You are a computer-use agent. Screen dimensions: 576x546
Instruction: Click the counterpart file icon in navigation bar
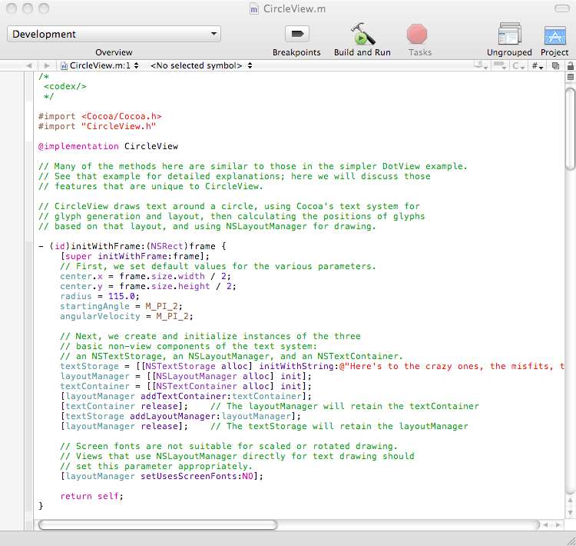pyautogui.click(x=555, y=66)
